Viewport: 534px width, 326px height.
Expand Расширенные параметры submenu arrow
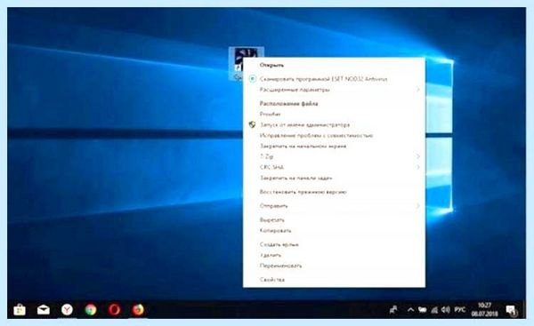point(418,90)
